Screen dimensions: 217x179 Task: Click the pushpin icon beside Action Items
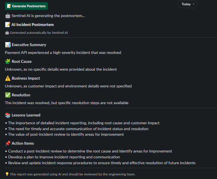click(8, 143)
